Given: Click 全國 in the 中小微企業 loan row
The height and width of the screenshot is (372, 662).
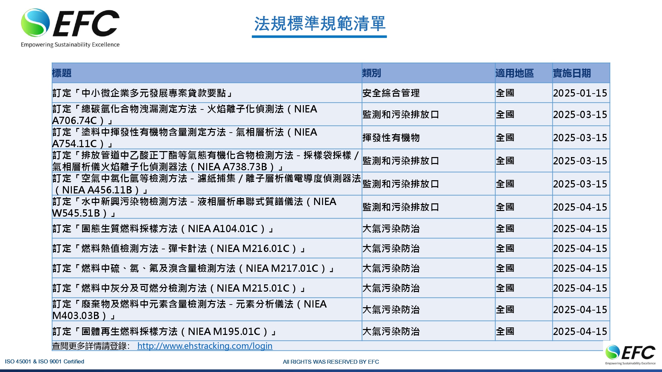Looking at the screenshot, I should click(524, 93).
